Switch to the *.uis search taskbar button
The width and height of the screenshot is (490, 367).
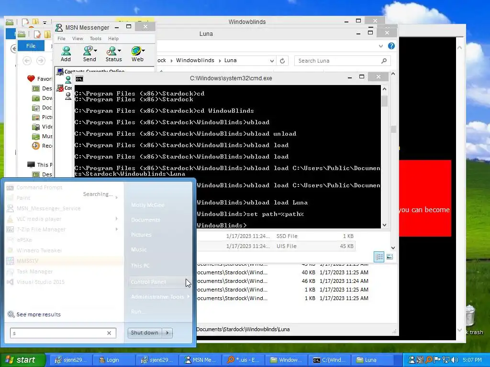(244, 360)
